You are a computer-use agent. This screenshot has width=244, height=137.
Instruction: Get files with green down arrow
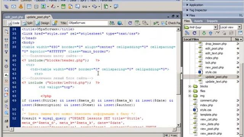204,33
